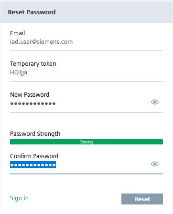Click the Reset button
173x214 pixels.
point(142,199)
